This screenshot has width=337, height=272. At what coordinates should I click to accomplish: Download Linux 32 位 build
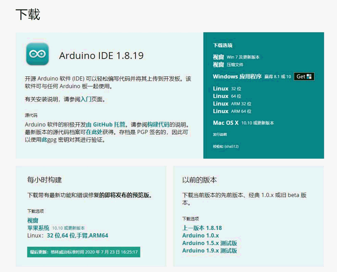click(227, 89)
